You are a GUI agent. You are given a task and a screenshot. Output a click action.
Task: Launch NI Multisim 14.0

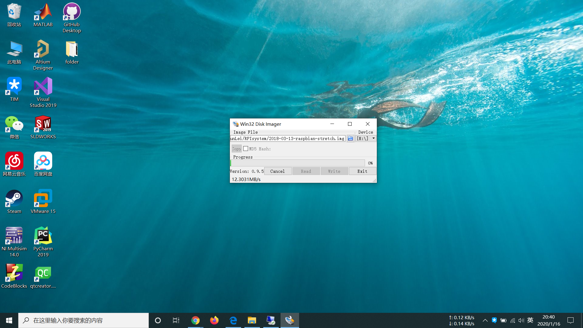click(14, 239)
